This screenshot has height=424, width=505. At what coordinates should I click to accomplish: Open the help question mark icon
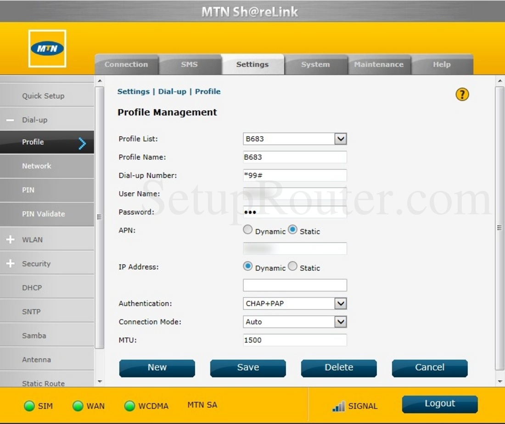pyautogui.click(x=462, y=94)
